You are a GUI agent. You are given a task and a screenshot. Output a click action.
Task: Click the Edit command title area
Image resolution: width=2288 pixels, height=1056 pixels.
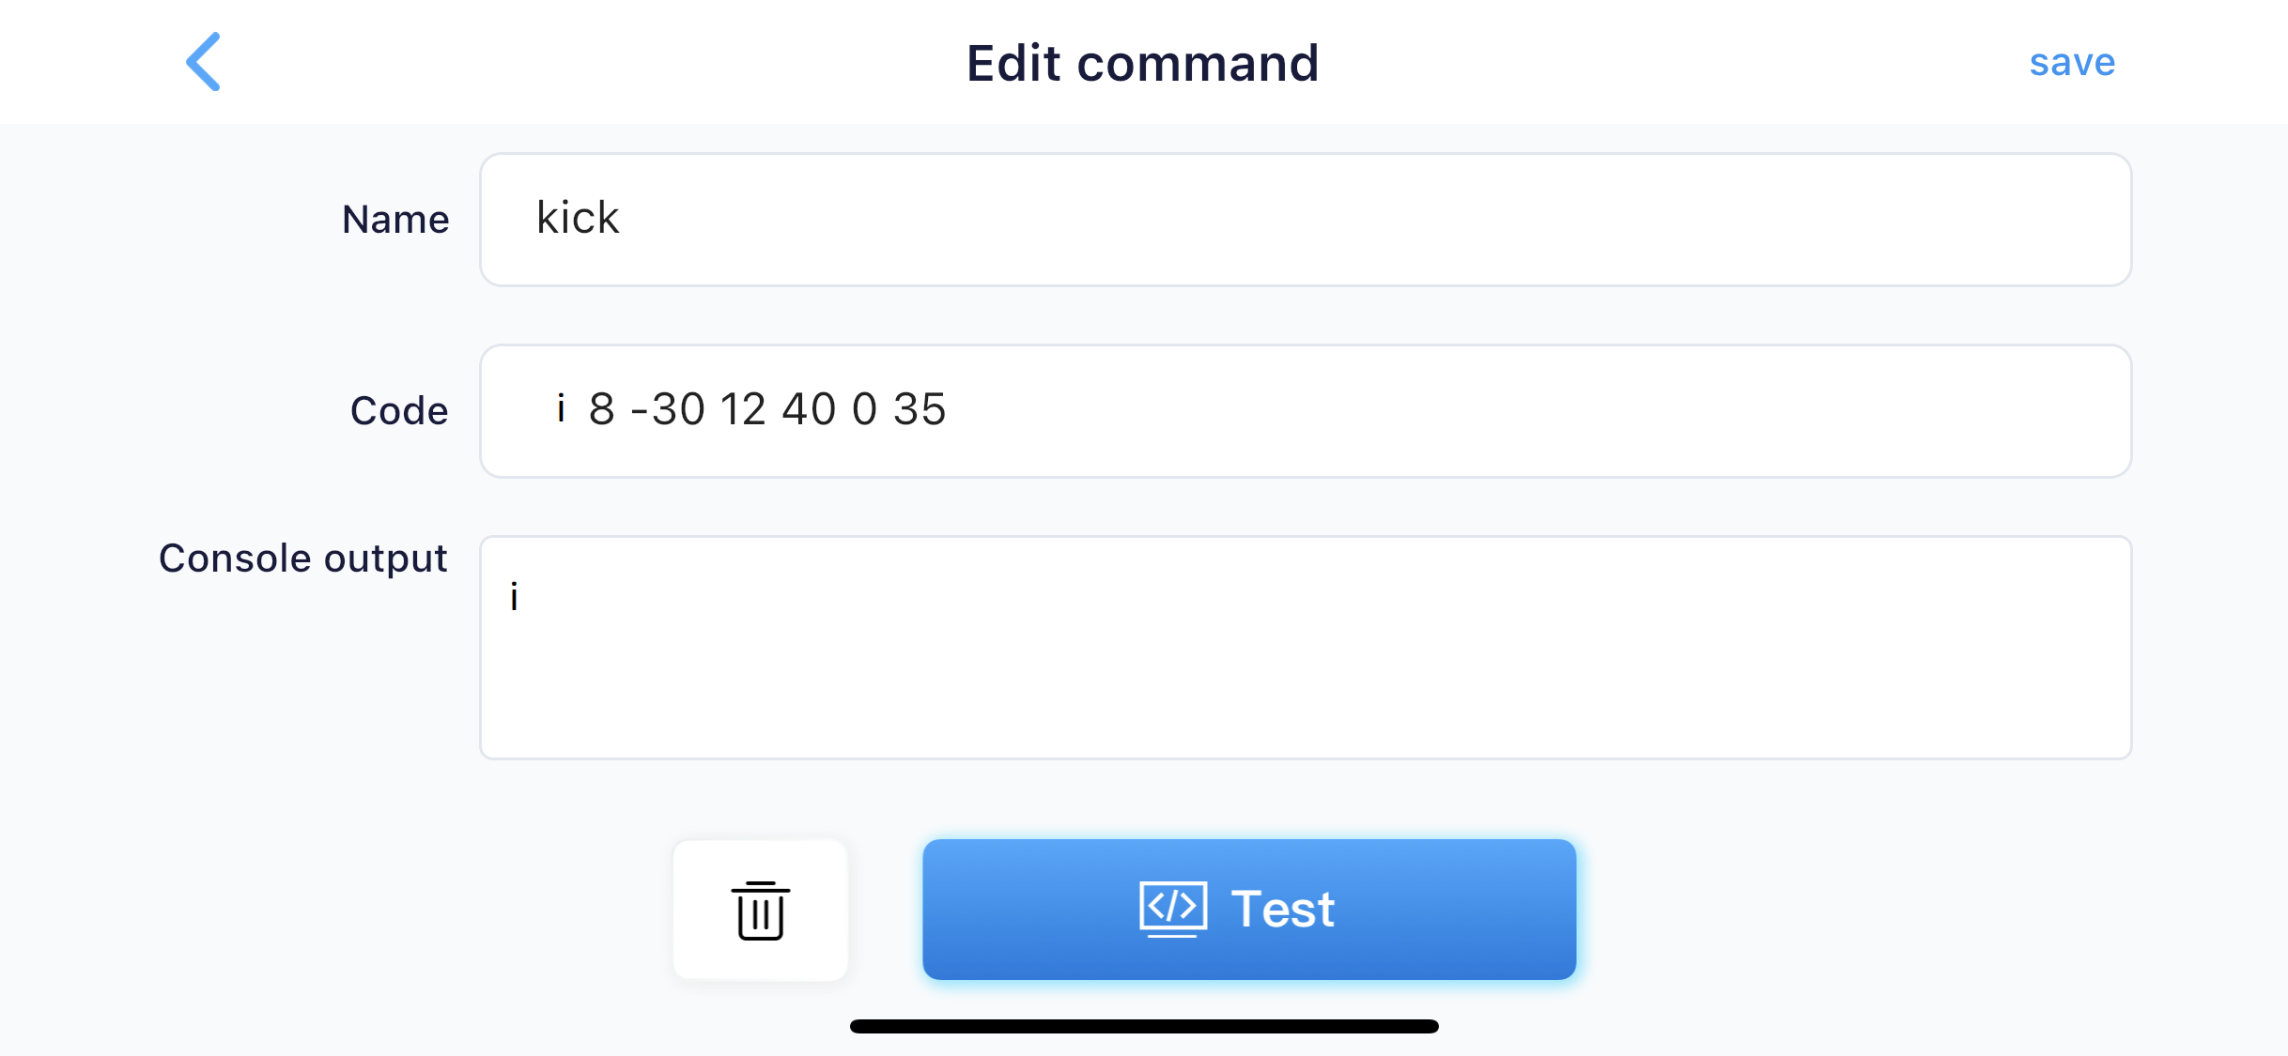tap(1142, 62)
